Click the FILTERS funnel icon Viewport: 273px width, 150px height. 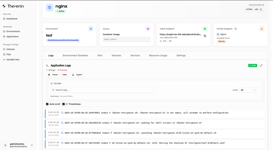(x=51, y=83)
